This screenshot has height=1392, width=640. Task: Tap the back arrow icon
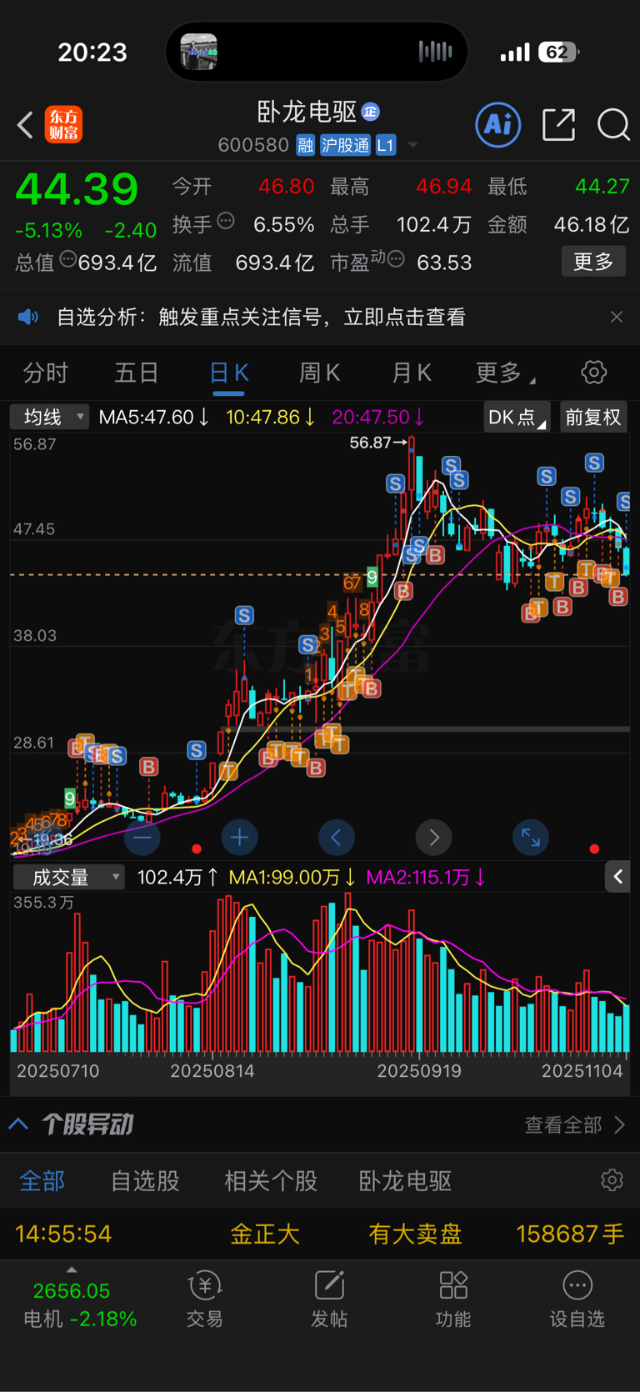click(25, 126)
